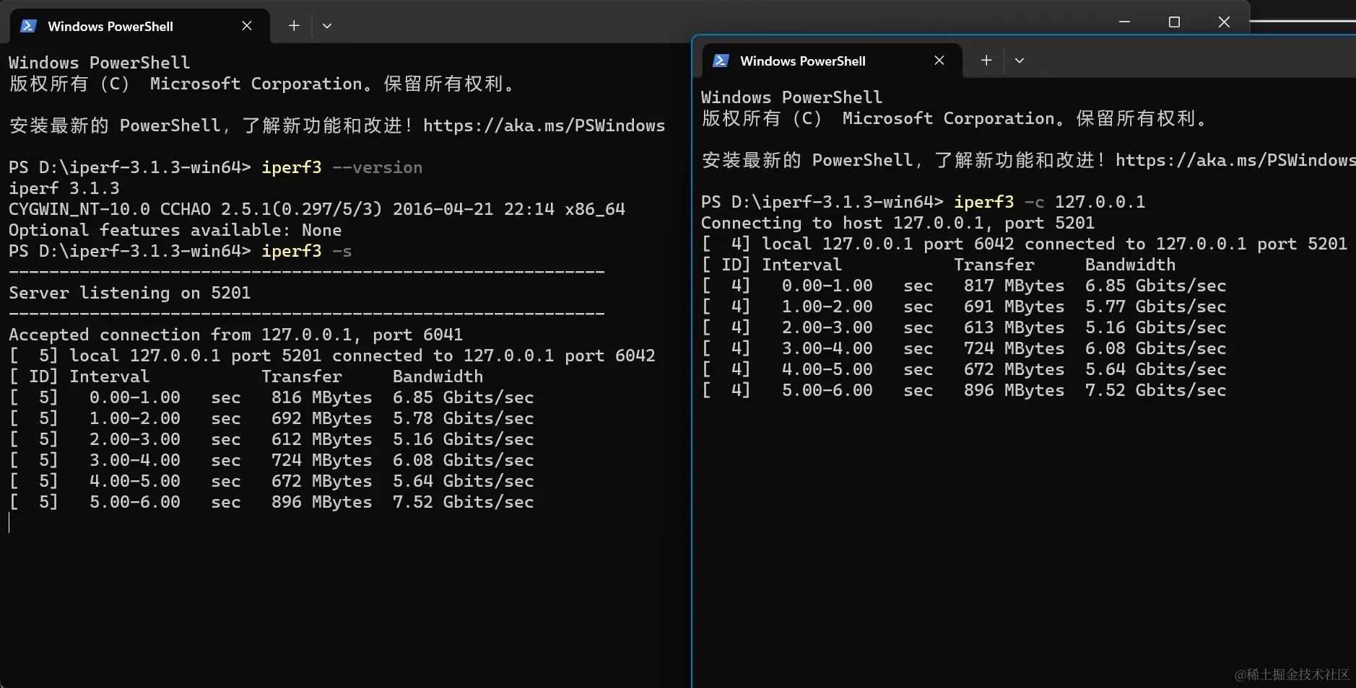Viewport: 1356px width, 688px height.
Task: Click '816 MBytes' in the server output
Action: click(321, 397)
